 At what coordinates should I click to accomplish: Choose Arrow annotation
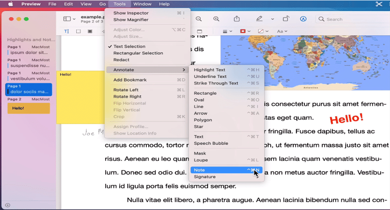(x=226, y=113)
